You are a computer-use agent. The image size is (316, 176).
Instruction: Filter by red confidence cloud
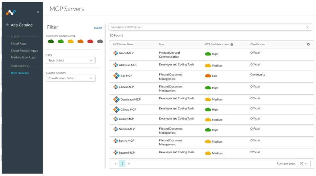90,41
